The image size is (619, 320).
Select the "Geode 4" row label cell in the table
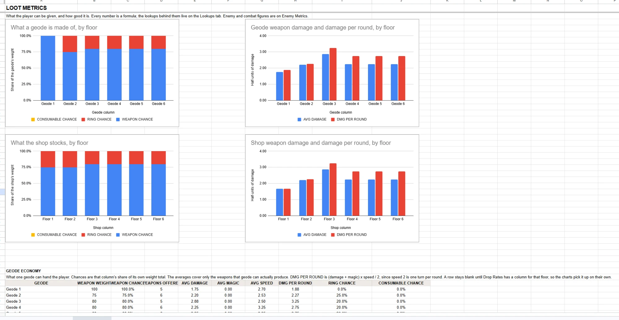click(x=41, y=308)
